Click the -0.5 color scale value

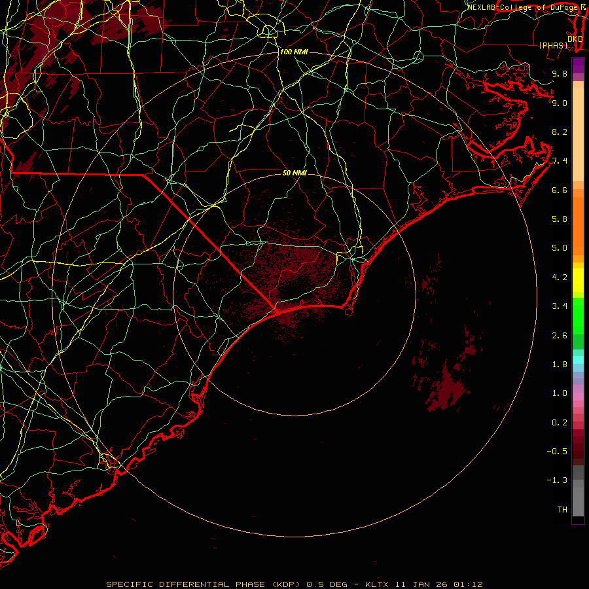click(x=558, y=452)
